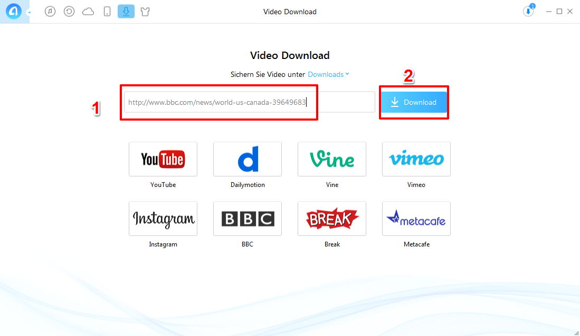Open the dropdown arrow beside the app logo
Viewport: 580px width, 336px height.
coord(28,13)
